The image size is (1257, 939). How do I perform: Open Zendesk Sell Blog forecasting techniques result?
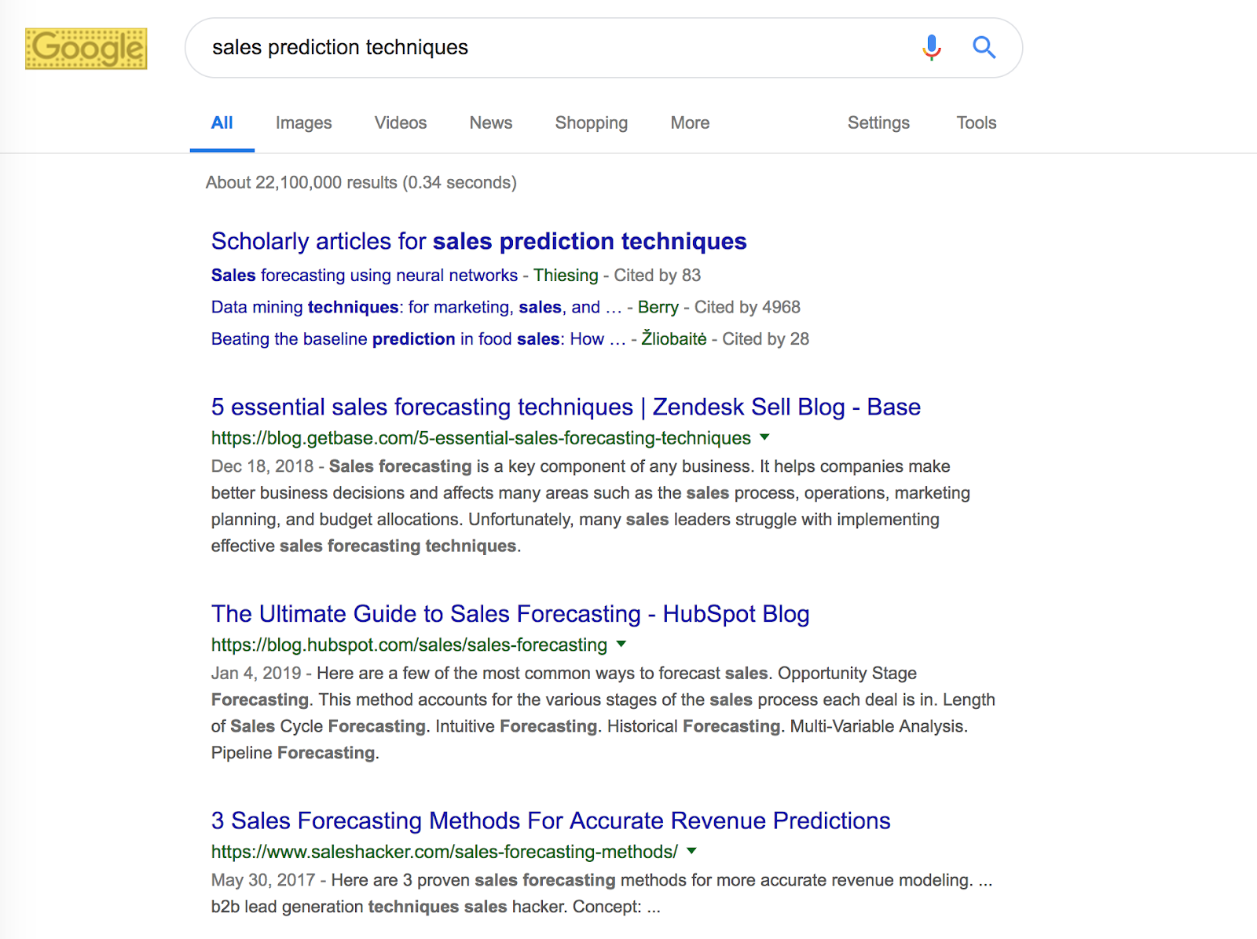click(566, 407)
